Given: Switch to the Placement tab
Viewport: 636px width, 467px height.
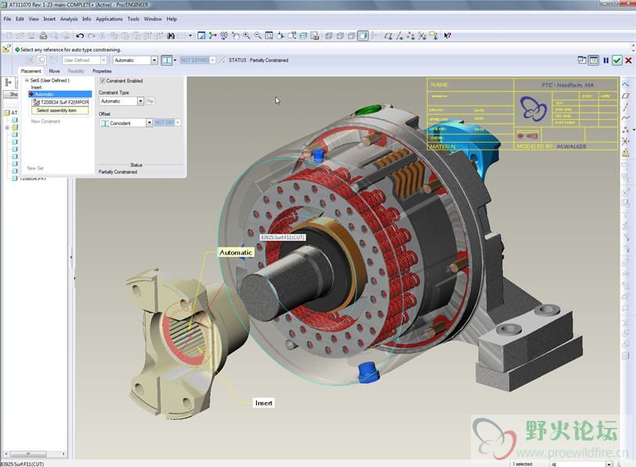Looking at the screenshot, I should pyautogui.click(x=31, y=71).
